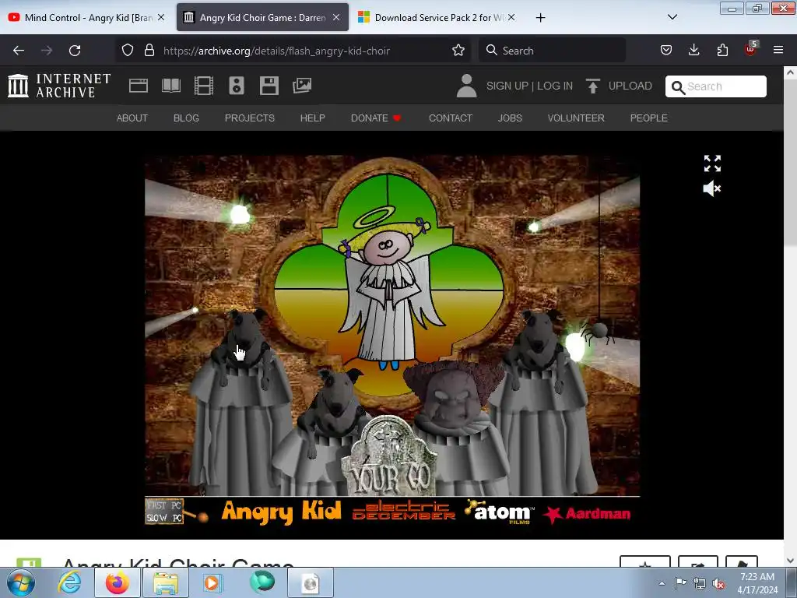The width and height of the screenshot is (797, 598).
Task: Open the tracking protection shield
Action: (x=128, y=50)
